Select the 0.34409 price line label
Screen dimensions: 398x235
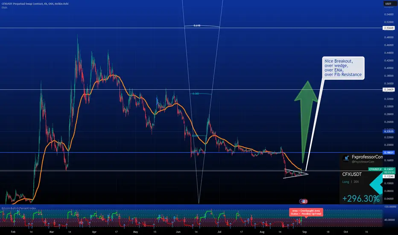[389, 90]
